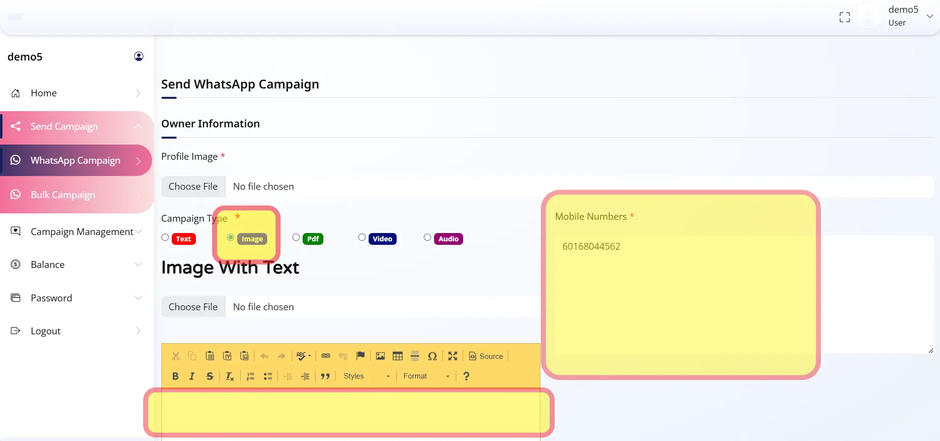Decrease indent in the editor

(x=288, y=376)
